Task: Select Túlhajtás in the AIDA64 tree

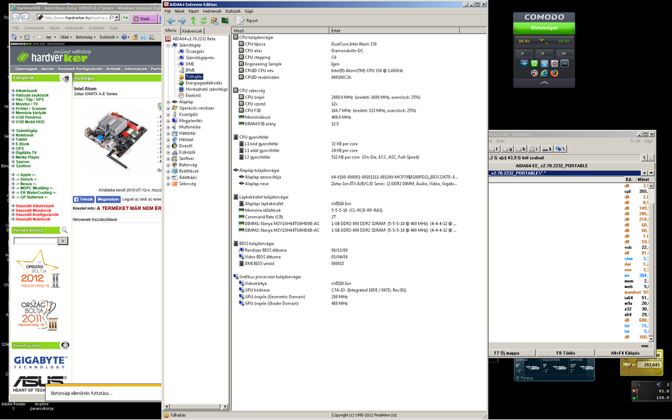Action: click(x=194, y=76)
